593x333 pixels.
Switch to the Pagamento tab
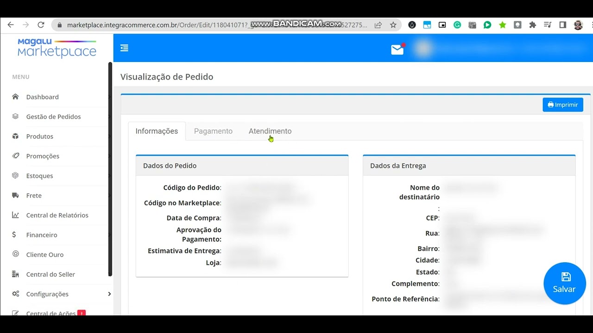tap(213, 131)
